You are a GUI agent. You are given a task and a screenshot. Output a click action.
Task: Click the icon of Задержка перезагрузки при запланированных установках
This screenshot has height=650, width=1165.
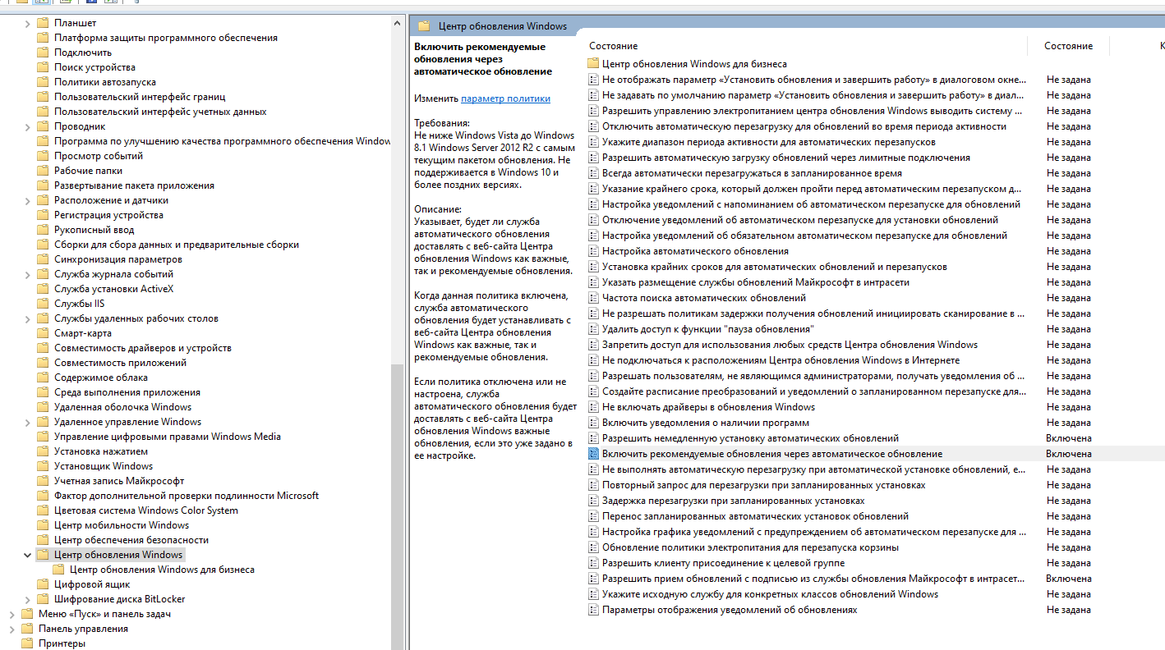(593, 501)
